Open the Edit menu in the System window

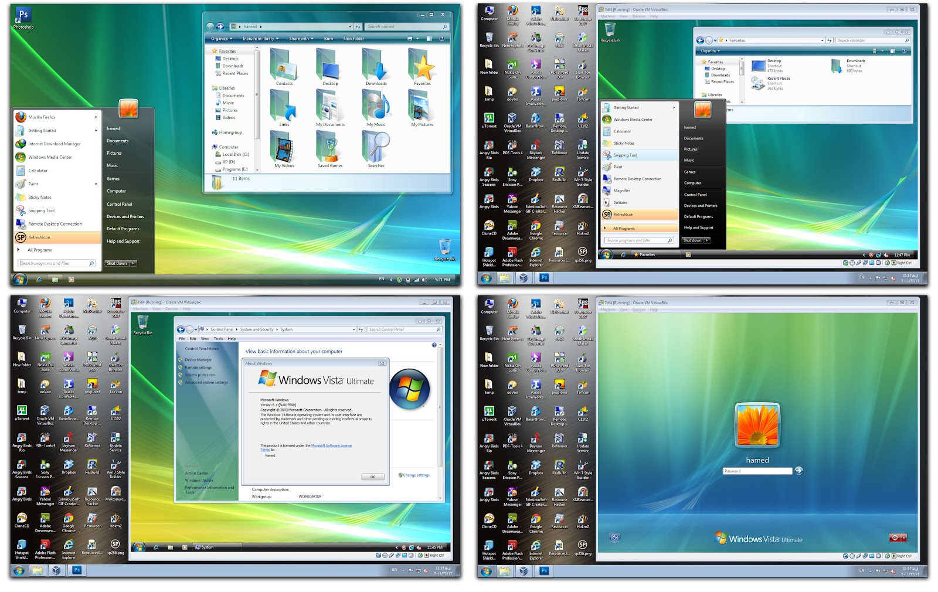tap(193, 339)
